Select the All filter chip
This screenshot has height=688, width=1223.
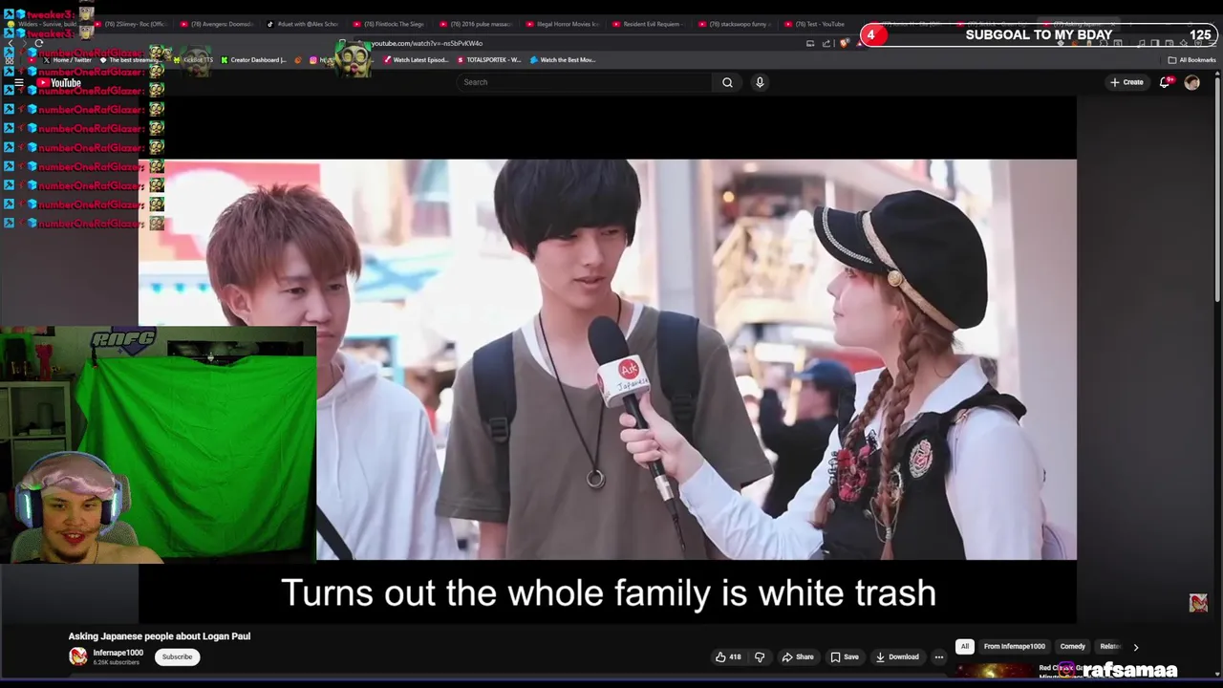965,646
